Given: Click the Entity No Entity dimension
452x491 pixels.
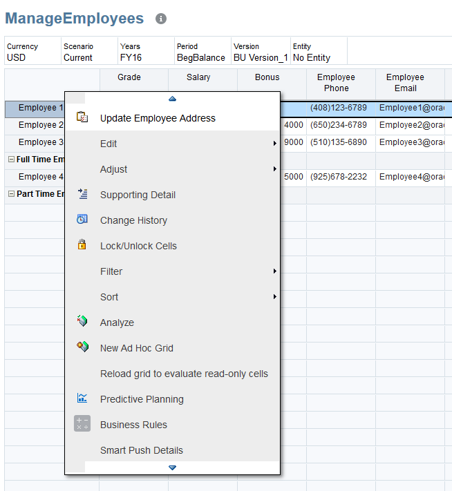Looking at the screenshot, I should (x=319, y=51).
